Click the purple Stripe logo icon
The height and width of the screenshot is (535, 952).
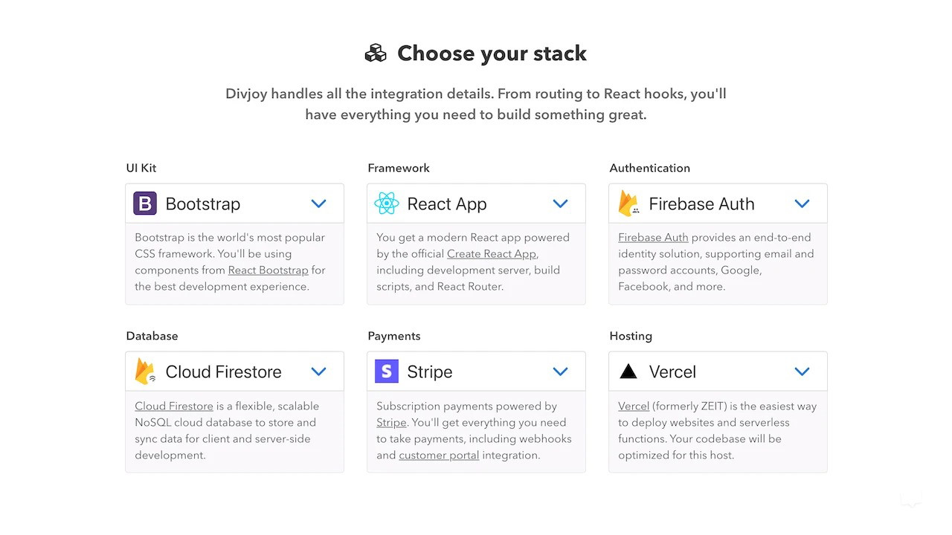point(387,372)
